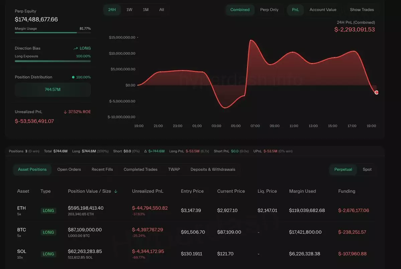Viewport: 401px width, 269px height.
Task: Click the green Position Distribution dot
Action: (x=73, y=77)
